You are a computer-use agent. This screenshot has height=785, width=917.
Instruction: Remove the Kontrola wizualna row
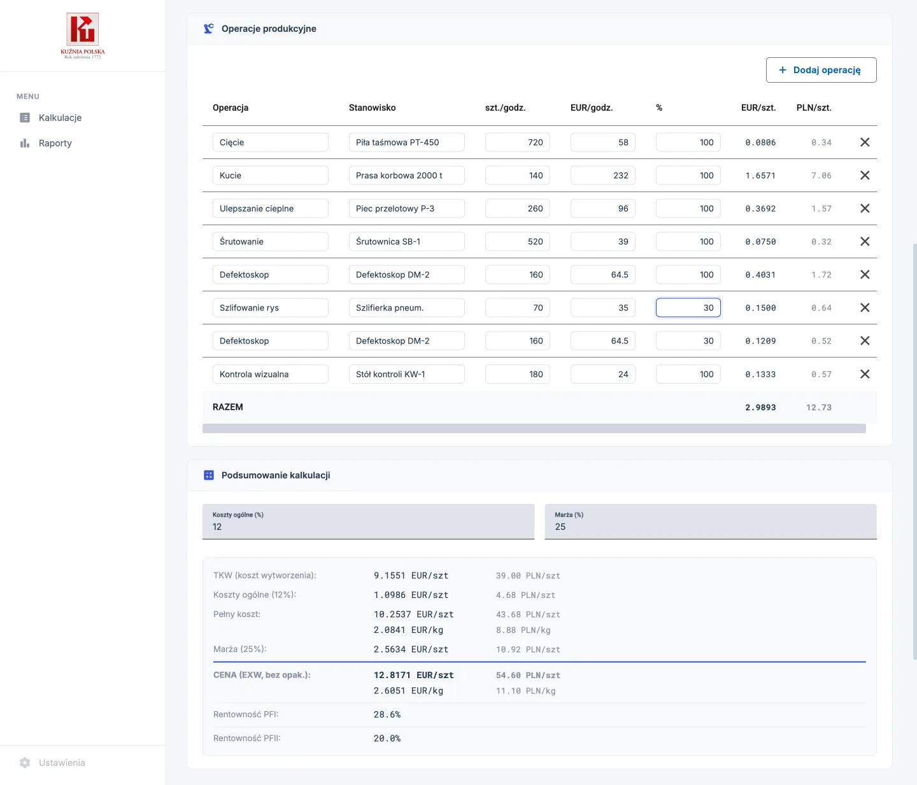tap(865, 374)
